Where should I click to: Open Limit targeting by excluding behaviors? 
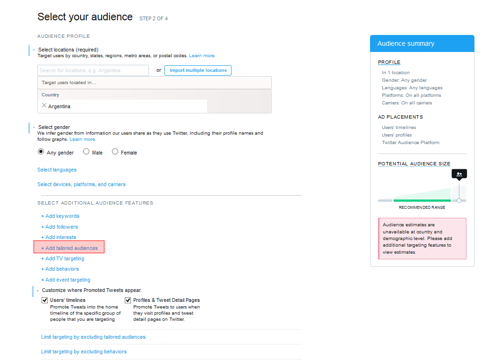[84, 351]
